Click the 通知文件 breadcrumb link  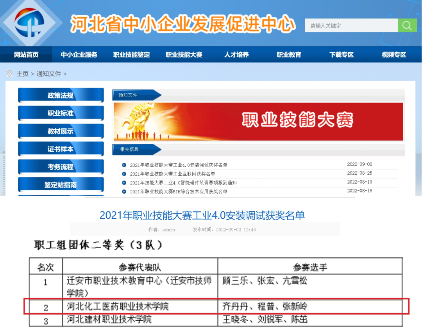tap(49, 74)
